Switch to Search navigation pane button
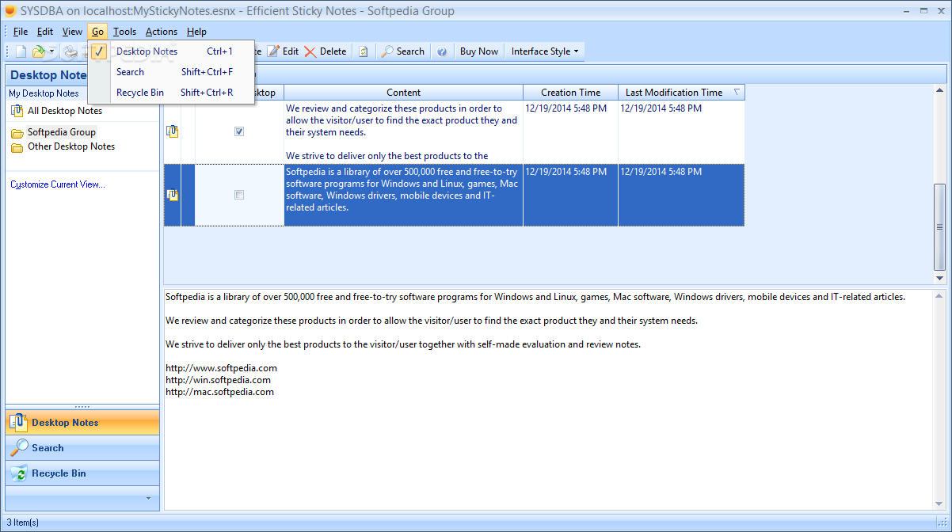This screenshot has height=532, width=952. point(82,448)
